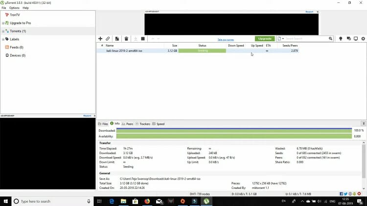This screenshot has height=206, width=367.
Task: Click the Android icon in status bar
Action: pyautogui.click(x=355, y=194)
